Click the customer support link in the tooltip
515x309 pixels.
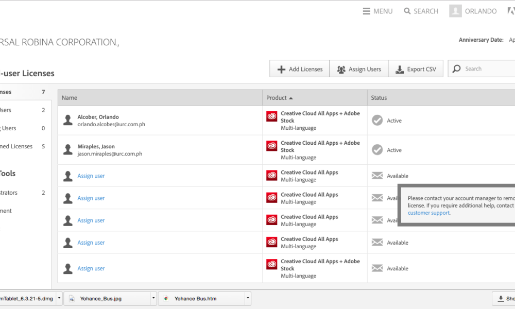click(x=428, y=212)
